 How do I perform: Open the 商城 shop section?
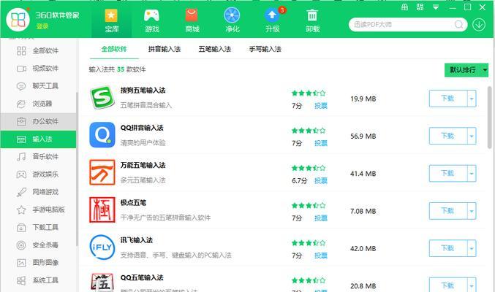[x=192, y=20]
